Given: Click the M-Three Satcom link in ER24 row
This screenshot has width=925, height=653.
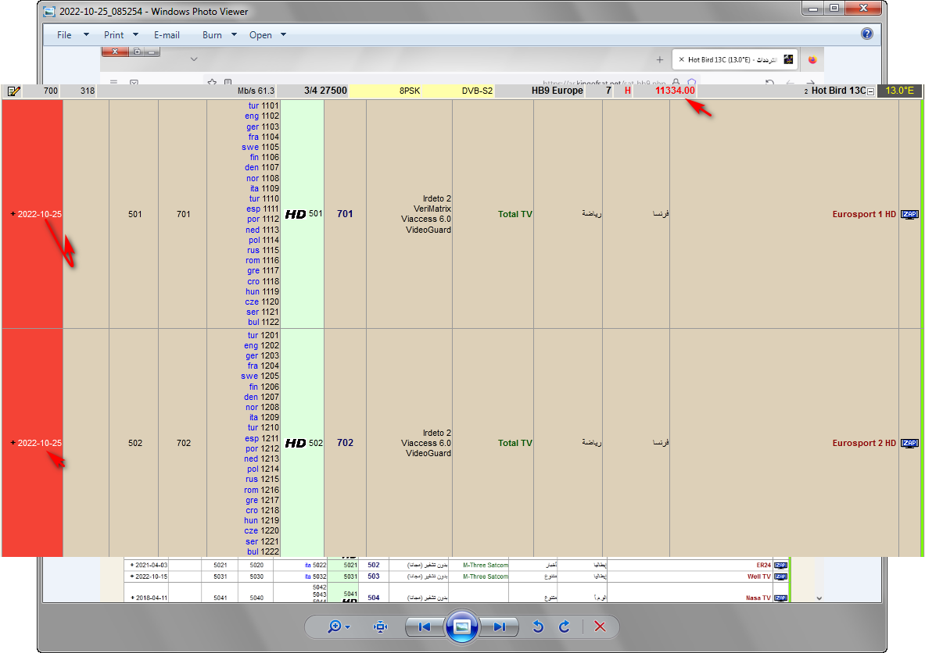Looking at the screenshot, I should tap(485, 565).
